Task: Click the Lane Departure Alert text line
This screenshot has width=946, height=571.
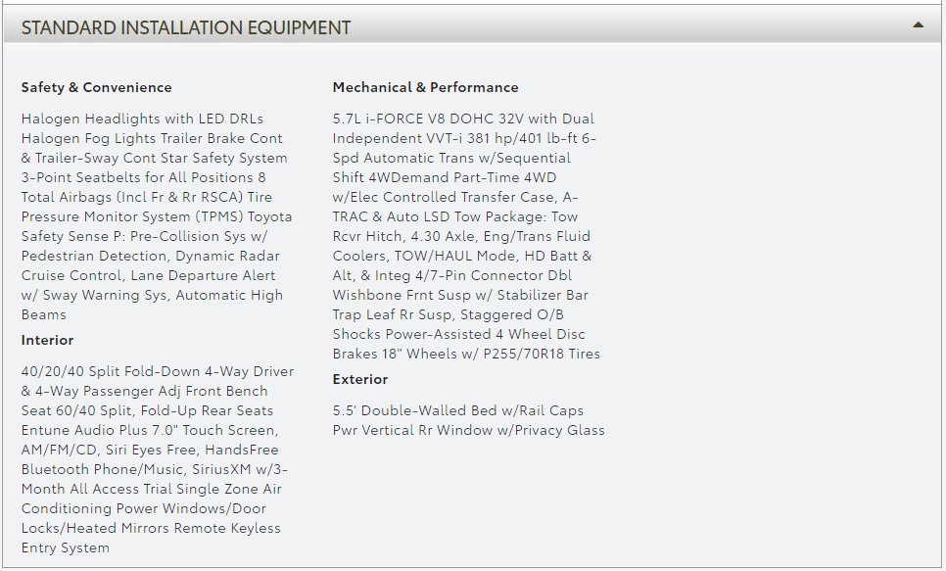Action: tap(148, 275)
